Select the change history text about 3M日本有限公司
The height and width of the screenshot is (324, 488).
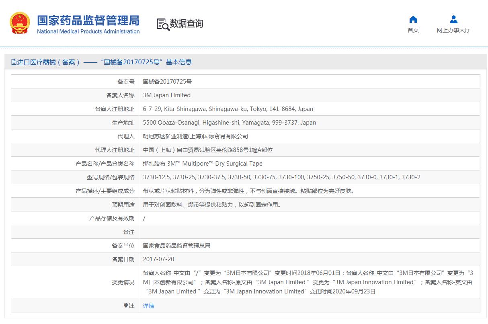pos(308,282)
